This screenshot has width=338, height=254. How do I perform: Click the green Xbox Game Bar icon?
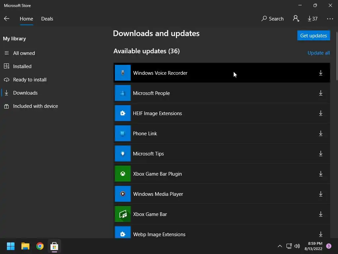click(x=123, y=214)
